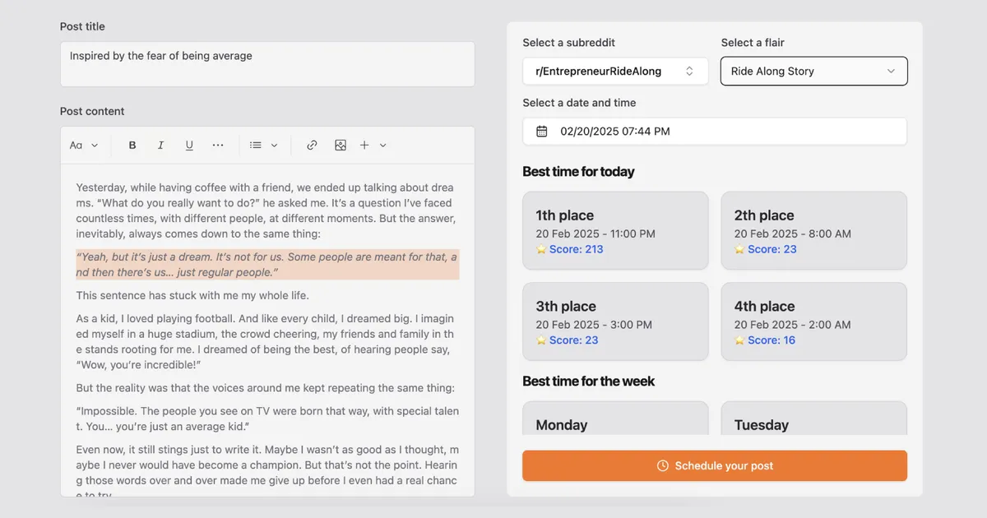Open calendar icon in date field

541,132
